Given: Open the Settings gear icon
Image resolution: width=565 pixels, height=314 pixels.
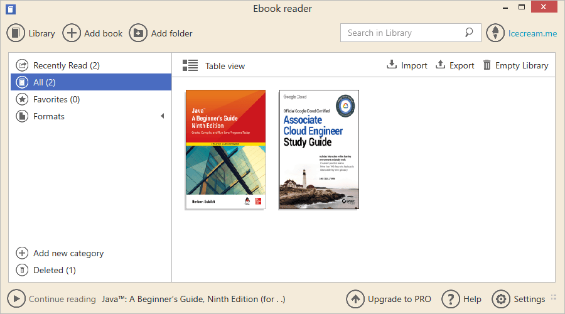Looking at the screenshot, I should (x=501, y=299).
